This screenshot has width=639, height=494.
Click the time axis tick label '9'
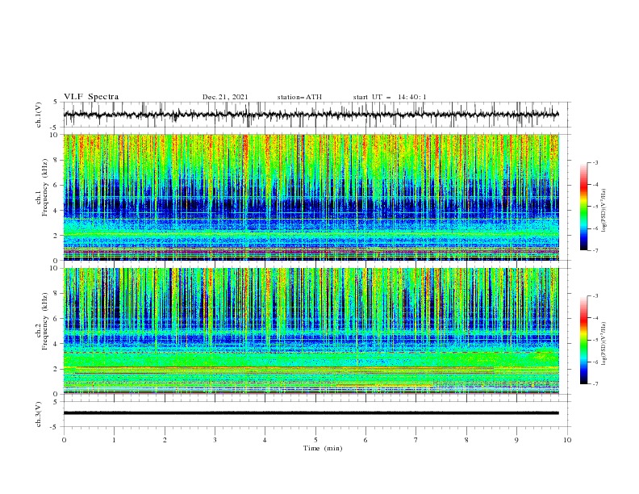[x=516, y=440]
